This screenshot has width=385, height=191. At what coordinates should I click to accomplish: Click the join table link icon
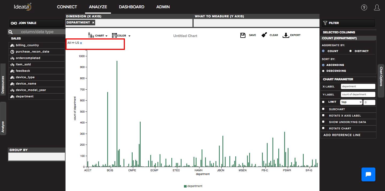pos(14,23)
